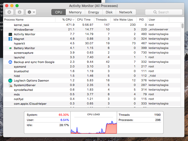188x141 pixels.
Task: Click the Backup and sync cloud icon
Action: click(10, 62)
